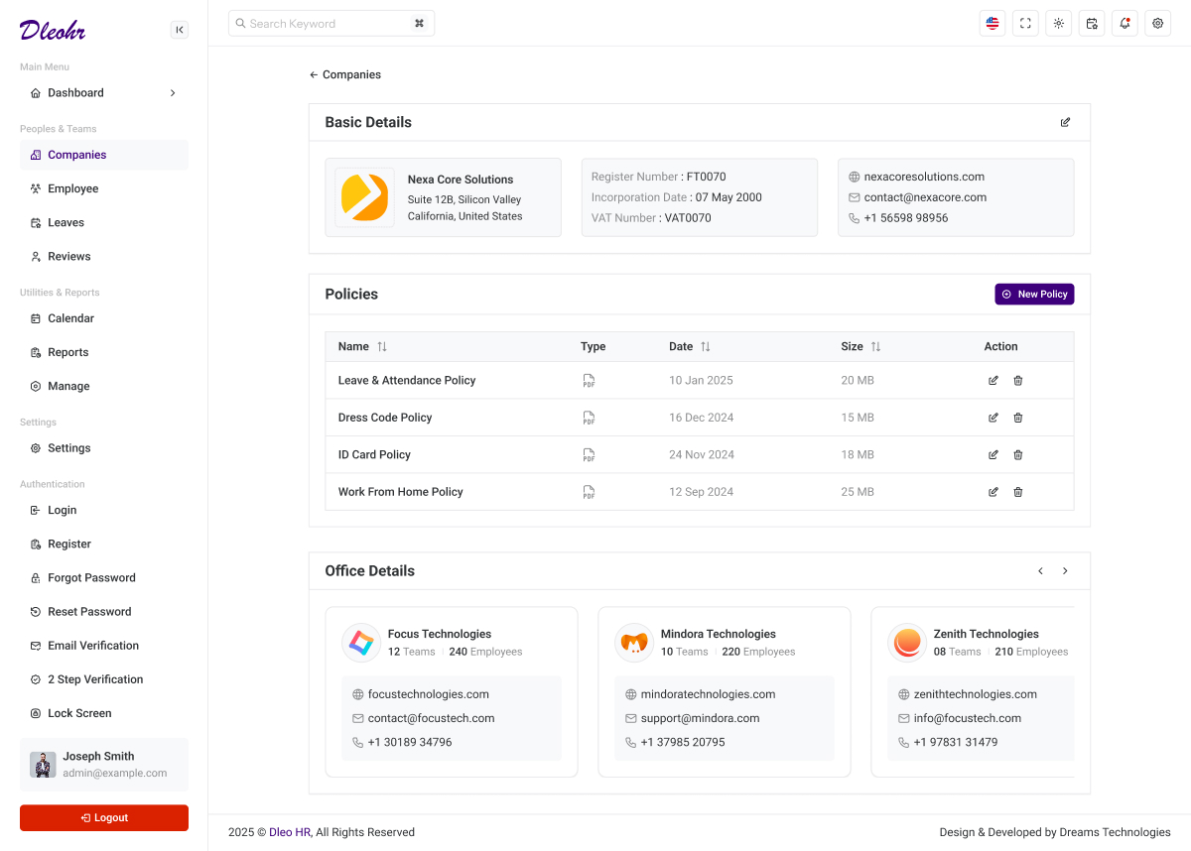Enter fullscreen using the expand icon

click(x=1025, y=23)
